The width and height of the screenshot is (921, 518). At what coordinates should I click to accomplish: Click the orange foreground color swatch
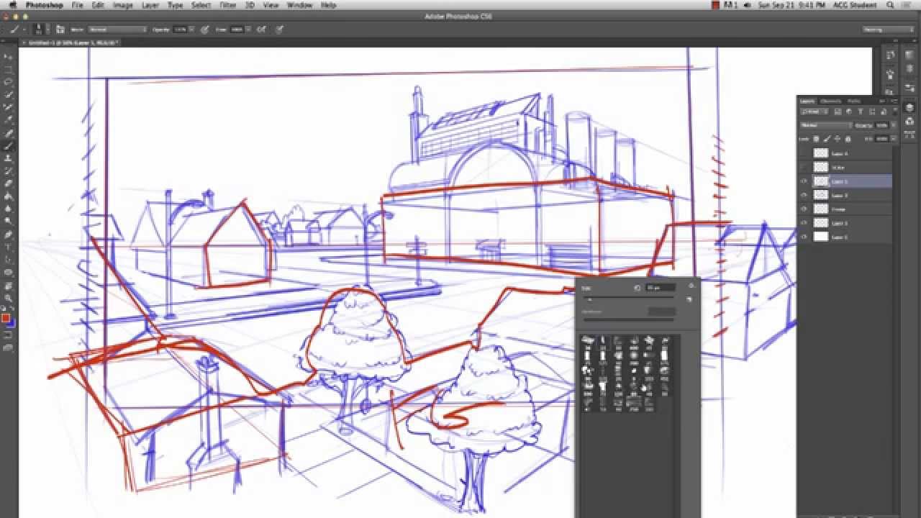point(6,318)
